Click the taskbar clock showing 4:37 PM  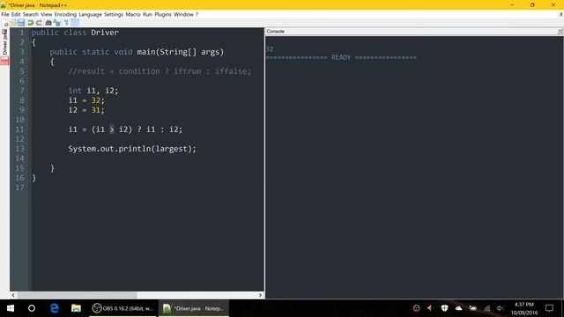pyautogui.click(x=524, y=308)
